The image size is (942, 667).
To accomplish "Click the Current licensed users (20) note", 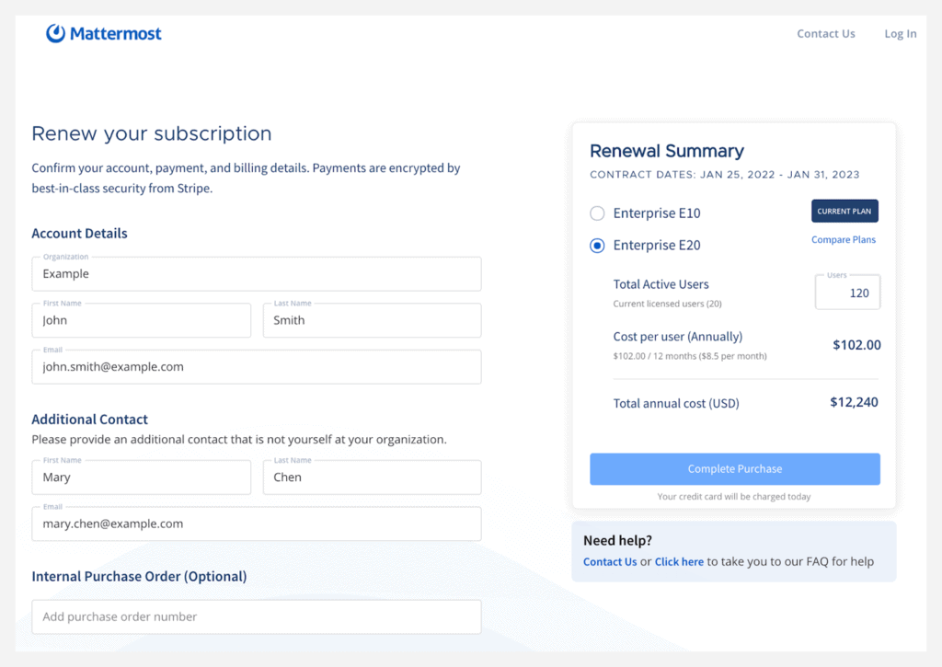I will tap(668, 304).
